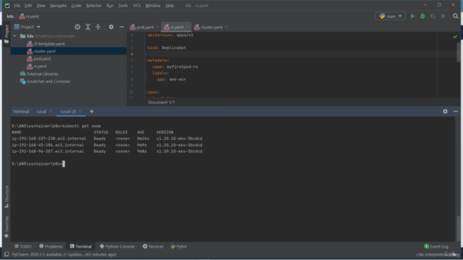
Task: Open the Help menu
Action: [x=169, y=6]
